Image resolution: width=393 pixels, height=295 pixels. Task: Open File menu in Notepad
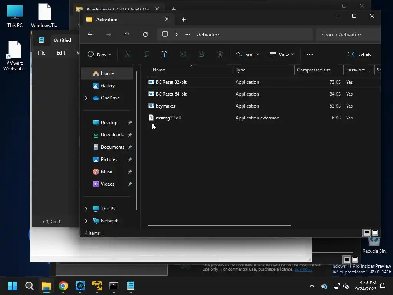point(41,53)
